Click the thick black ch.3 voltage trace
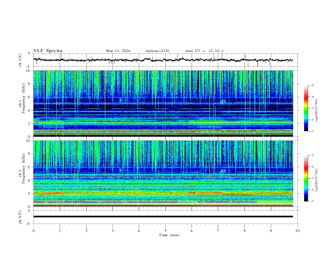This screenshot has width=335, height=259. [163, 217]
